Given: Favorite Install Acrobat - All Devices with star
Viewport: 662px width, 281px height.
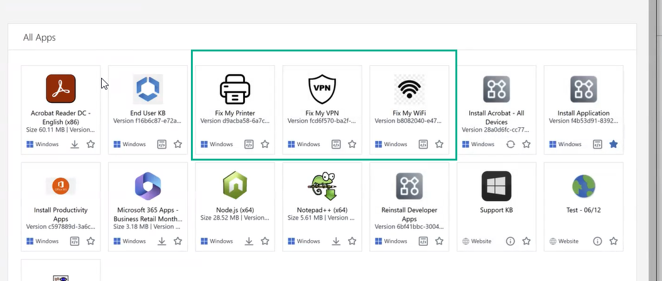Looking at the screenshot, I should (x=526, y=144).
